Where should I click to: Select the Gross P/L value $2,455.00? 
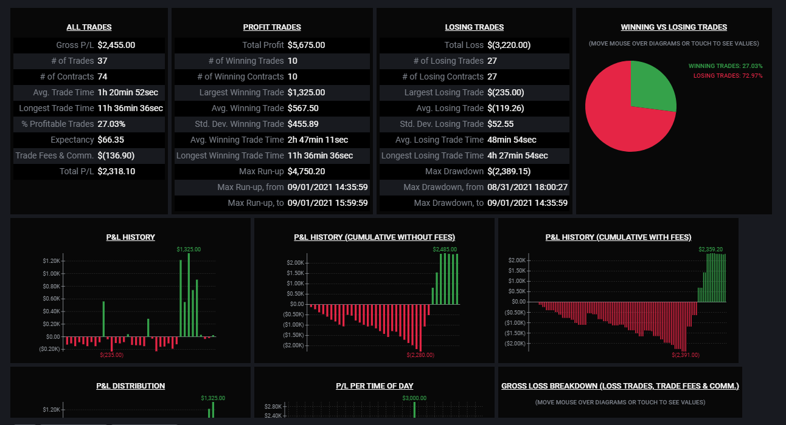tap(116, 45)
